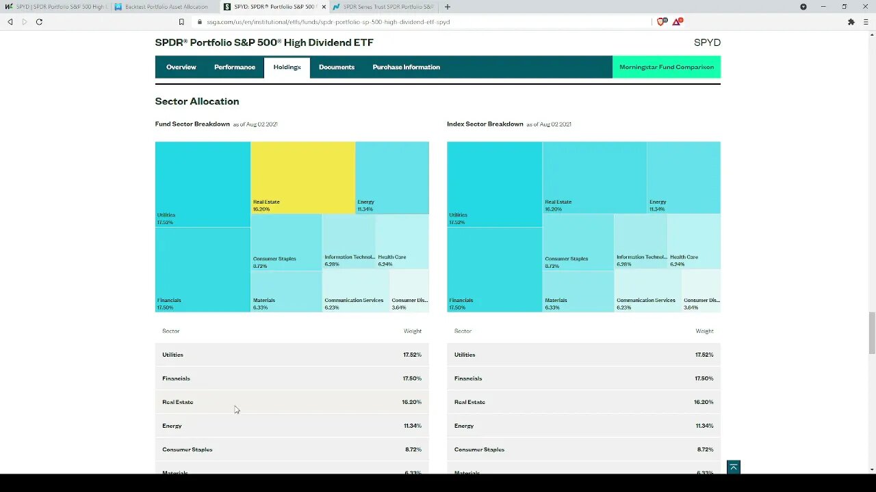
Task: Select the Holdings section tab
Action: 287,67
